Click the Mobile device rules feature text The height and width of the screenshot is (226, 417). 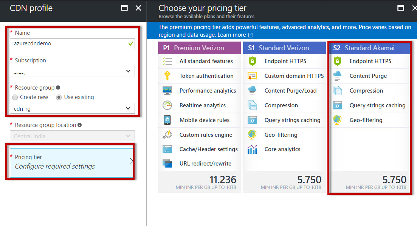pyautogui.click(x=204, y=120)
